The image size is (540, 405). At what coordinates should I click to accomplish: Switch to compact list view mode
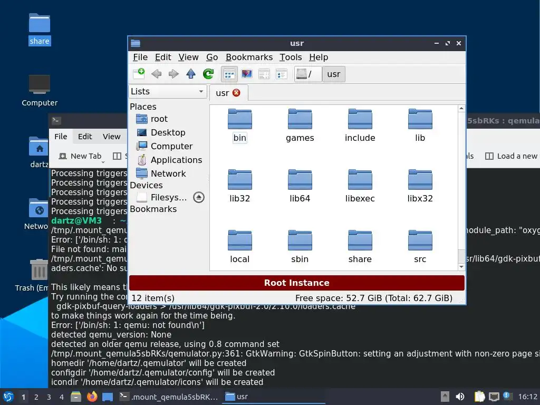264,74
